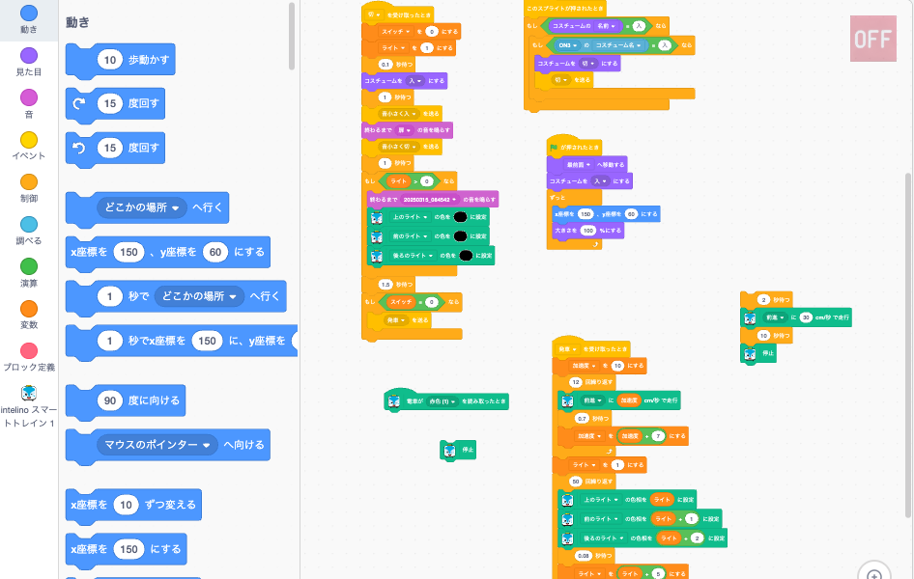The width and height of the screenshot is (914, 579).
Task: Click the clockwise rotate icon on 15度回す block
Action: tap(79, 103)
